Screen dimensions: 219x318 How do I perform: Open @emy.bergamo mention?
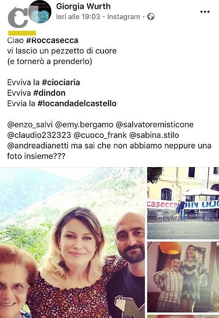tap(84, 125)
